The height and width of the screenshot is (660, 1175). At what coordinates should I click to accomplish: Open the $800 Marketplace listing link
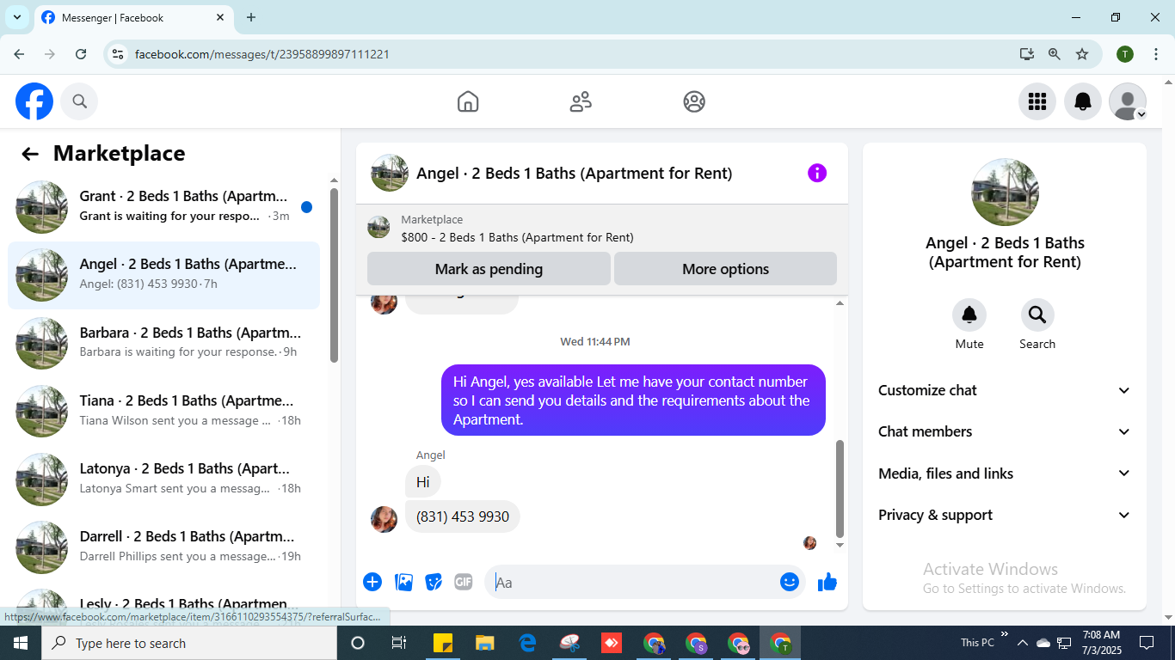(x=517, y=237)
